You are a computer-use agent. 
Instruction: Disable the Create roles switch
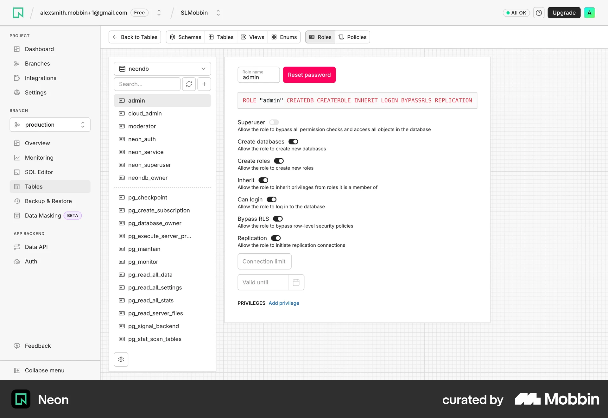coord(279,161)
